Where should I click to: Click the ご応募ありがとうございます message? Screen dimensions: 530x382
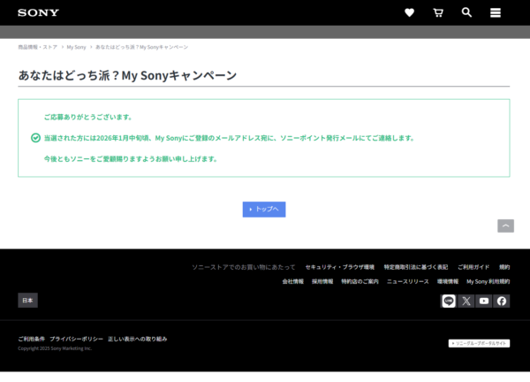click(87, 117)
